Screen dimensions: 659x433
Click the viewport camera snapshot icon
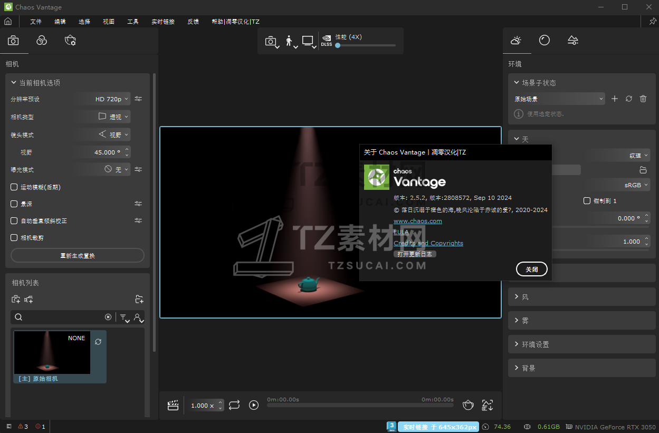pos(271,41)
